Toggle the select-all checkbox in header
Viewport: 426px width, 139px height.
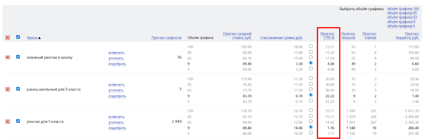click(x=18, y=37)
